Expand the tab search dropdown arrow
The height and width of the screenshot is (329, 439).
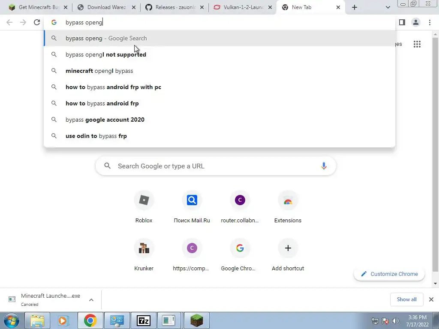point(388,7)
